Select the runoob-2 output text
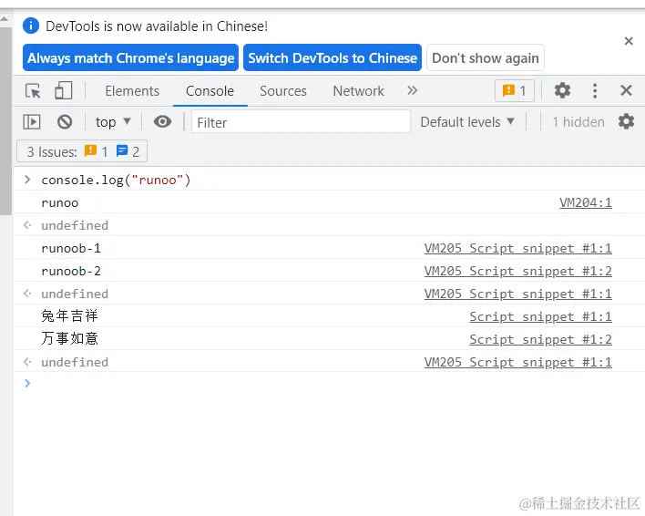645x516 pixels. (x=71, y=271)
